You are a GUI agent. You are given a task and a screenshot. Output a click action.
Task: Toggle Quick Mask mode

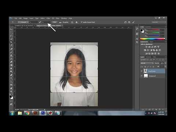click(x=11, y=101)
